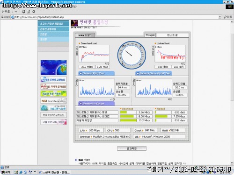Select the 0.00% loss under 24.4 ms

pyautogui.click(x=123, y=95)
